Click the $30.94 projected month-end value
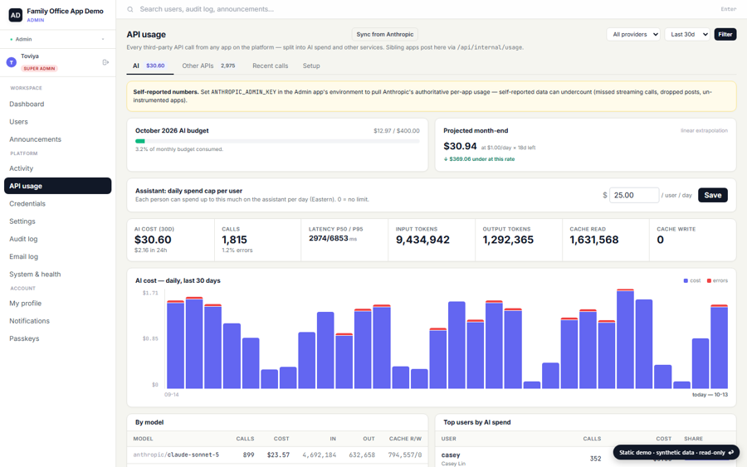This screenshot has width=747, height=467. [460, 146]
